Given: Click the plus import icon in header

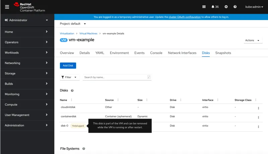Looking at the screenshot, I should 226,7.
